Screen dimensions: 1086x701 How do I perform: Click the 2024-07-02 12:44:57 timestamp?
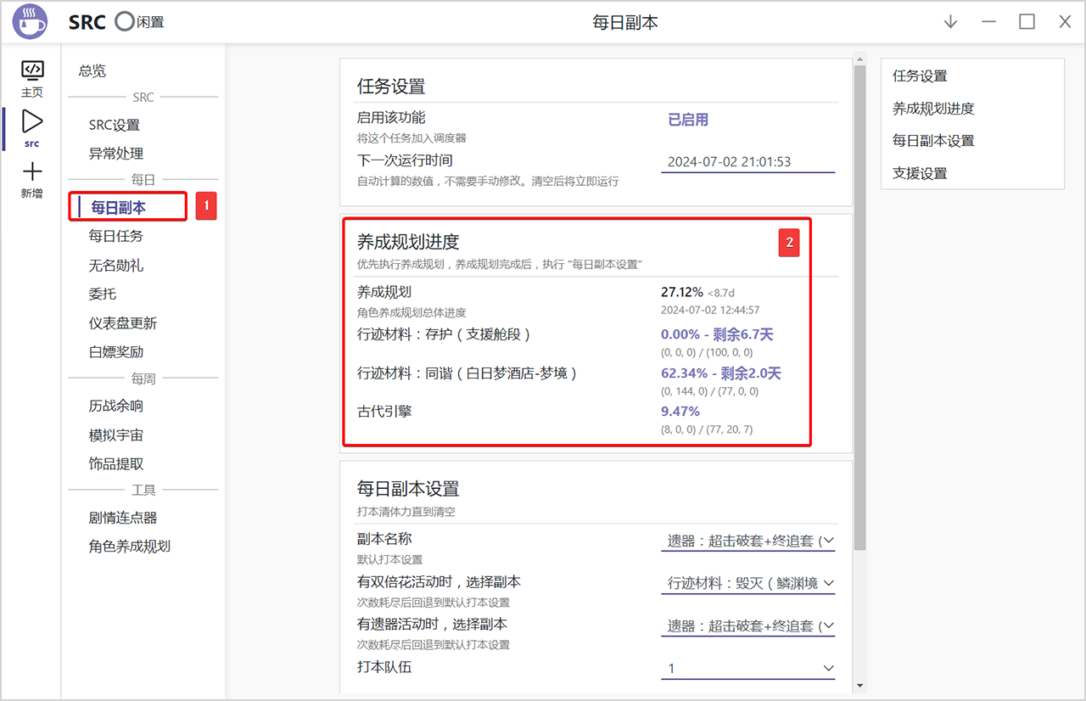(710, 310)
